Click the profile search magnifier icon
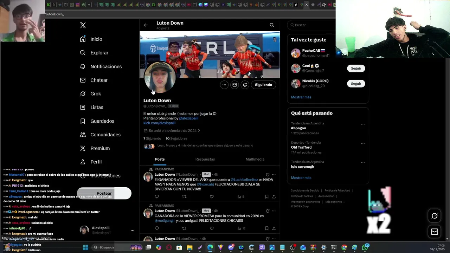The image size is (450, 253). [x=272, y=25]
